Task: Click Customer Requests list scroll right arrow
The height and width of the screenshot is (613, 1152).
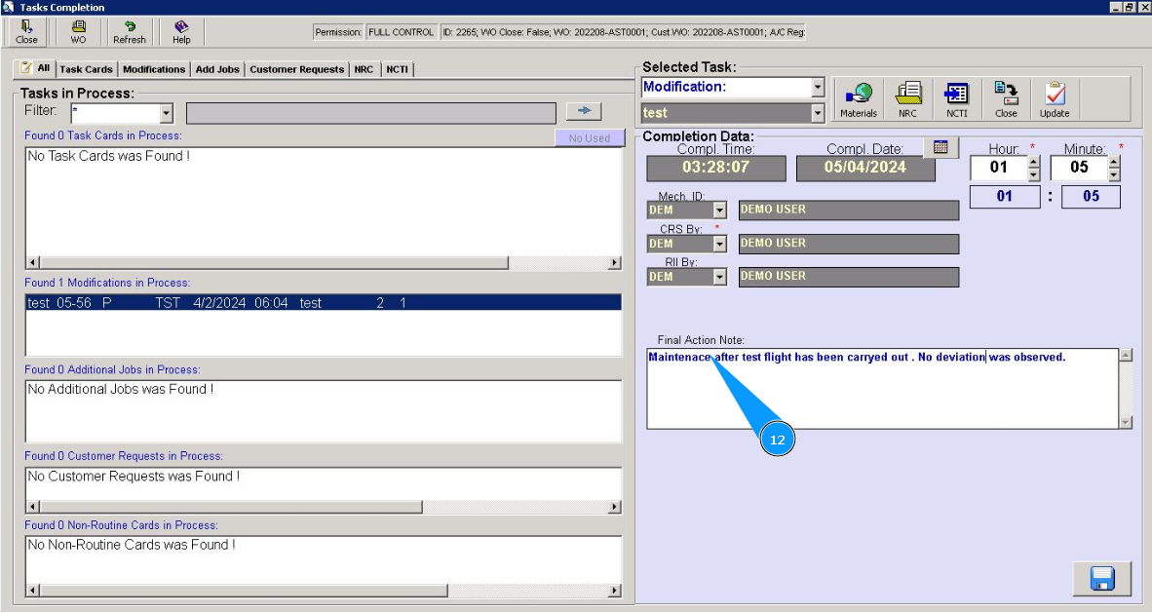Action: tap(615, 507)
